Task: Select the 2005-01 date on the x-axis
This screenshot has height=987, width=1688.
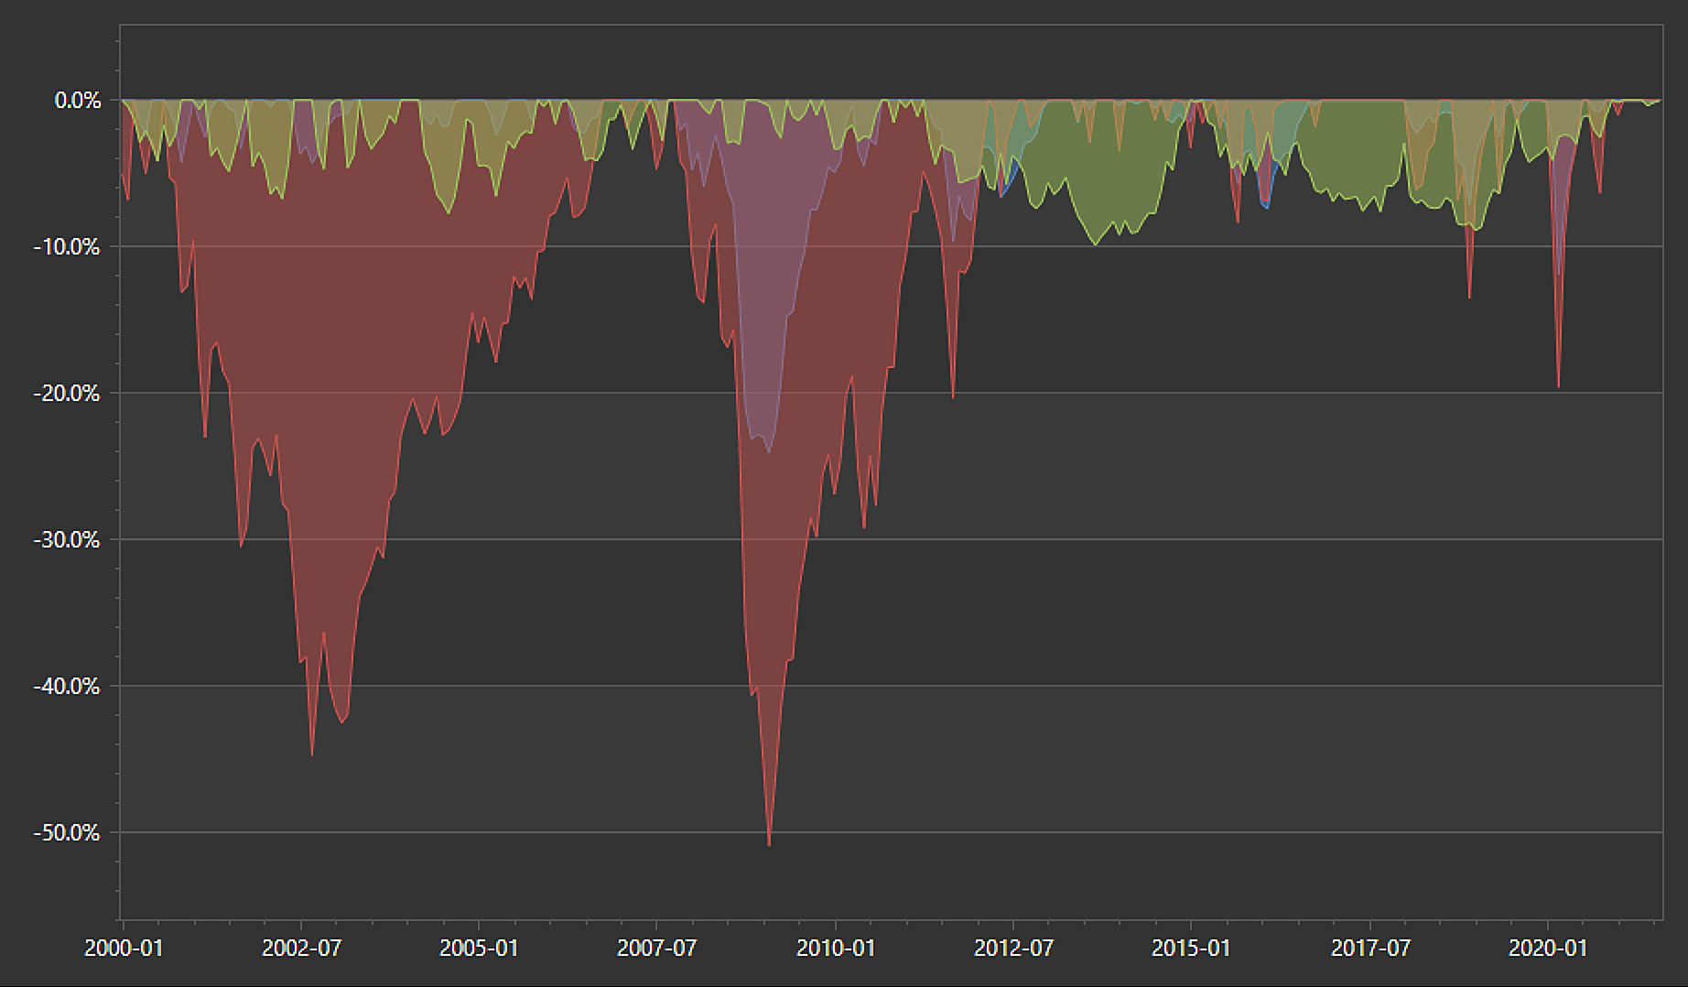Action: click(x=479, y=949)
